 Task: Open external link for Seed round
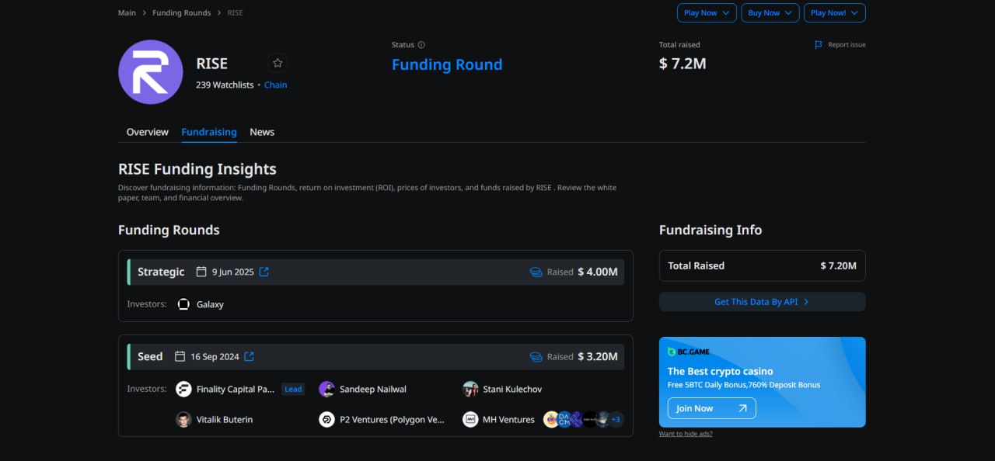(x=249, y=356)
